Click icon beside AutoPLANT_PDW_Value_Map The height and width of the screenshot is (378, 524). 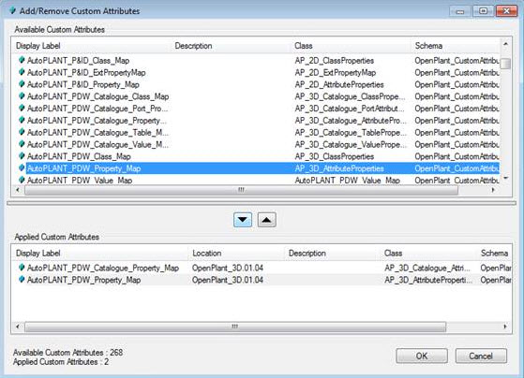coord(22,181)
